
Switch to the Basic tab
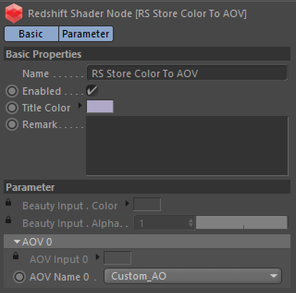click(x=31, y=34)
